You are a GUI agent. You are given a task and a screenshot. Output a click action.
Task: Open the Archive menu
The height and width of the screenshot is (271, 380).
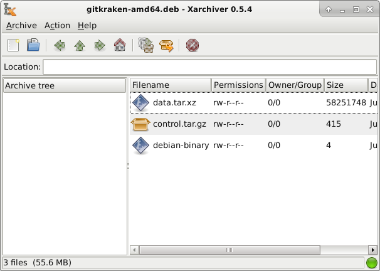(21, 26)
